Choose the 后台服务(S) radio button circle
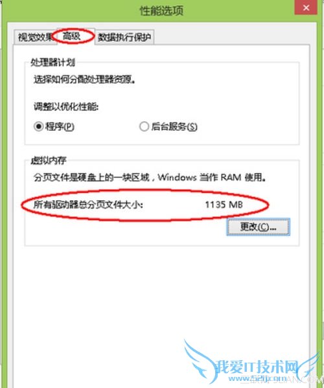The height and width of the screenshot is (388, 324). pos(144,127)
